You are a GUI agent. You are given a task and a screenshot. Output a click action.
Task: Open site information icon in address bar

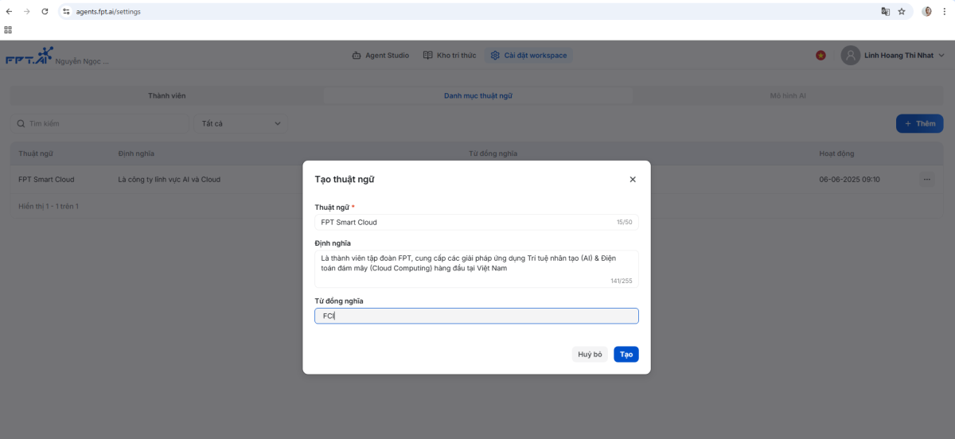pyautogui.click(x=67, y=12)
